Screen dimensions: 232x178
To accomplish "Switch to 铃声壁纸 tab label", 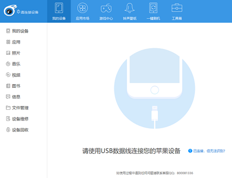I will click(x=130, y=18).
